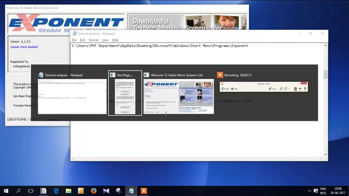Click Update check disabled link in Exponent window
This screenshot has height=196, width=349.
tap(24, 47)
